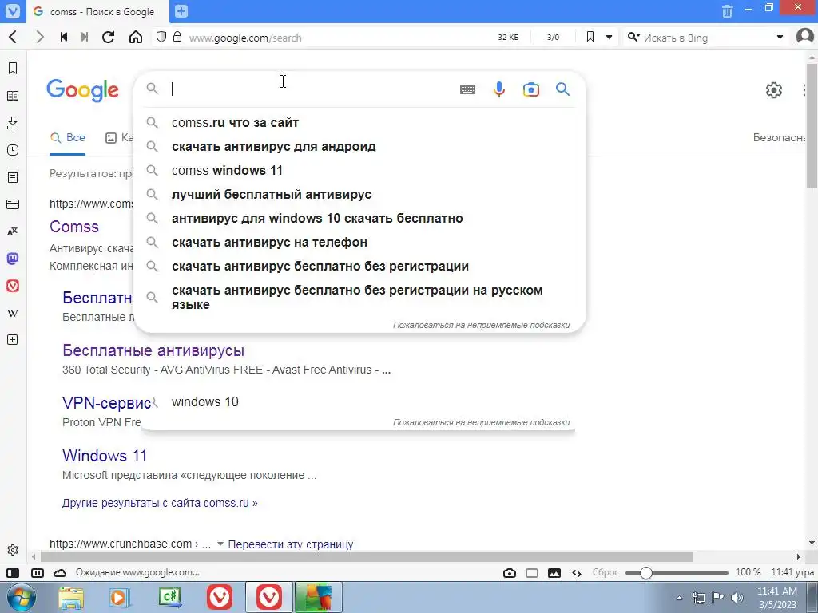This screenshot has width=818, height=613.
Task: Expand the search field history dropdown
Action: pos(780,38)
